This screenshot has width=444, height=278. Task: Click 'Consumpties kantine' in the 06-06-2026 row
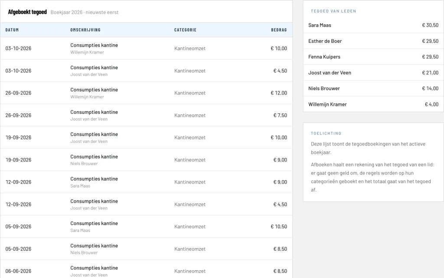pos(94,268)
